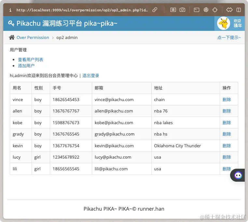Delete user kobe via 删除 link

pyautogui.click(x=227, y=123)
